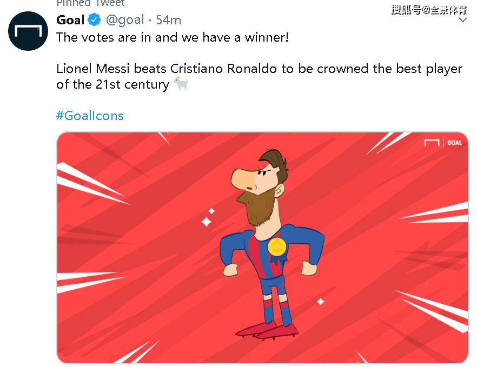This screenshot has width=477, height=367.
Task: Click the "of the 21st century" text
Action: click(x=113, y=84)
